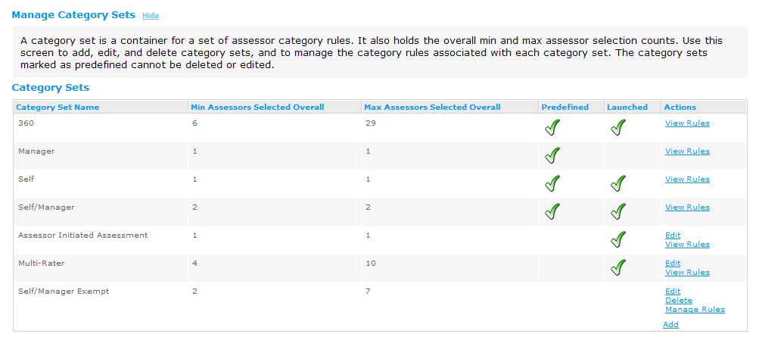Click the Launched checkmark for Multi-Rater
The image size is (759, 343).
617,268
